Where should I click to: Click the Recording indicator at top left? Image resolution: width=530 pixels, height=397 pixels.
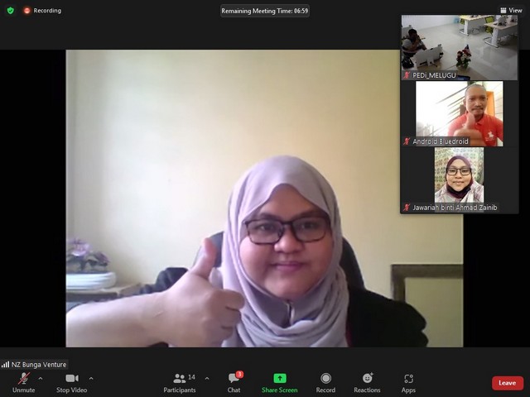point(42,11)
